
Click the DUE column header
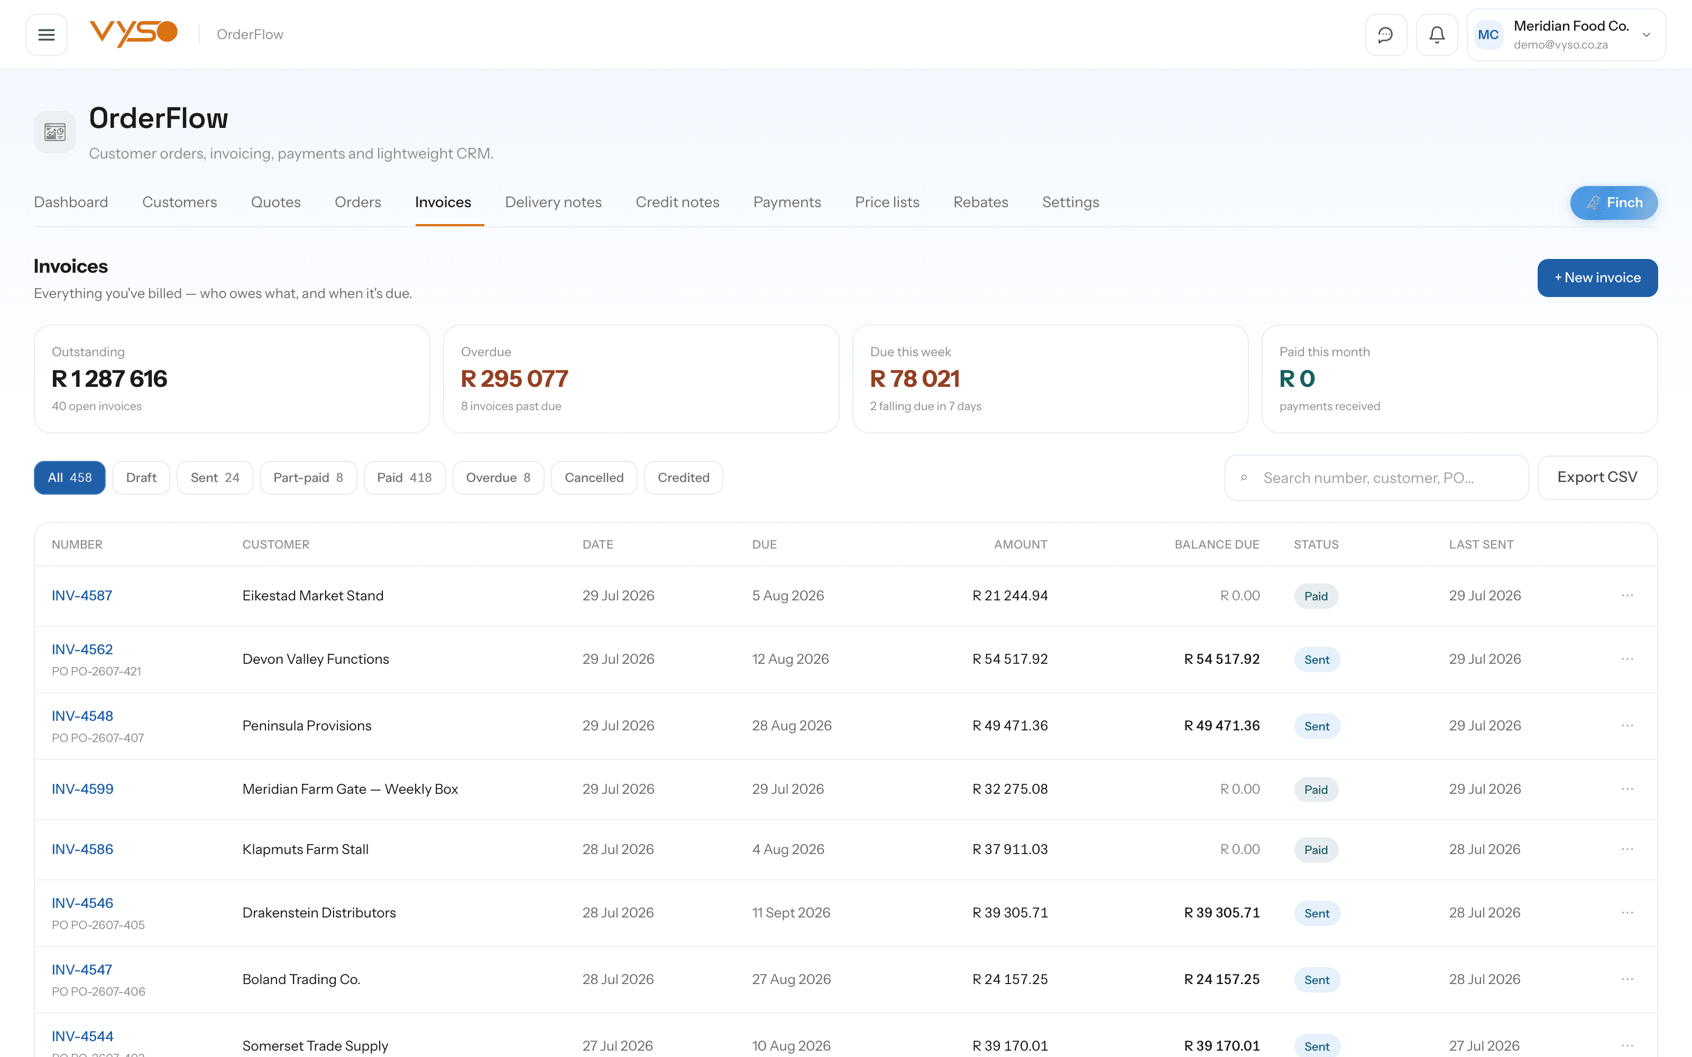coord(764,544)
